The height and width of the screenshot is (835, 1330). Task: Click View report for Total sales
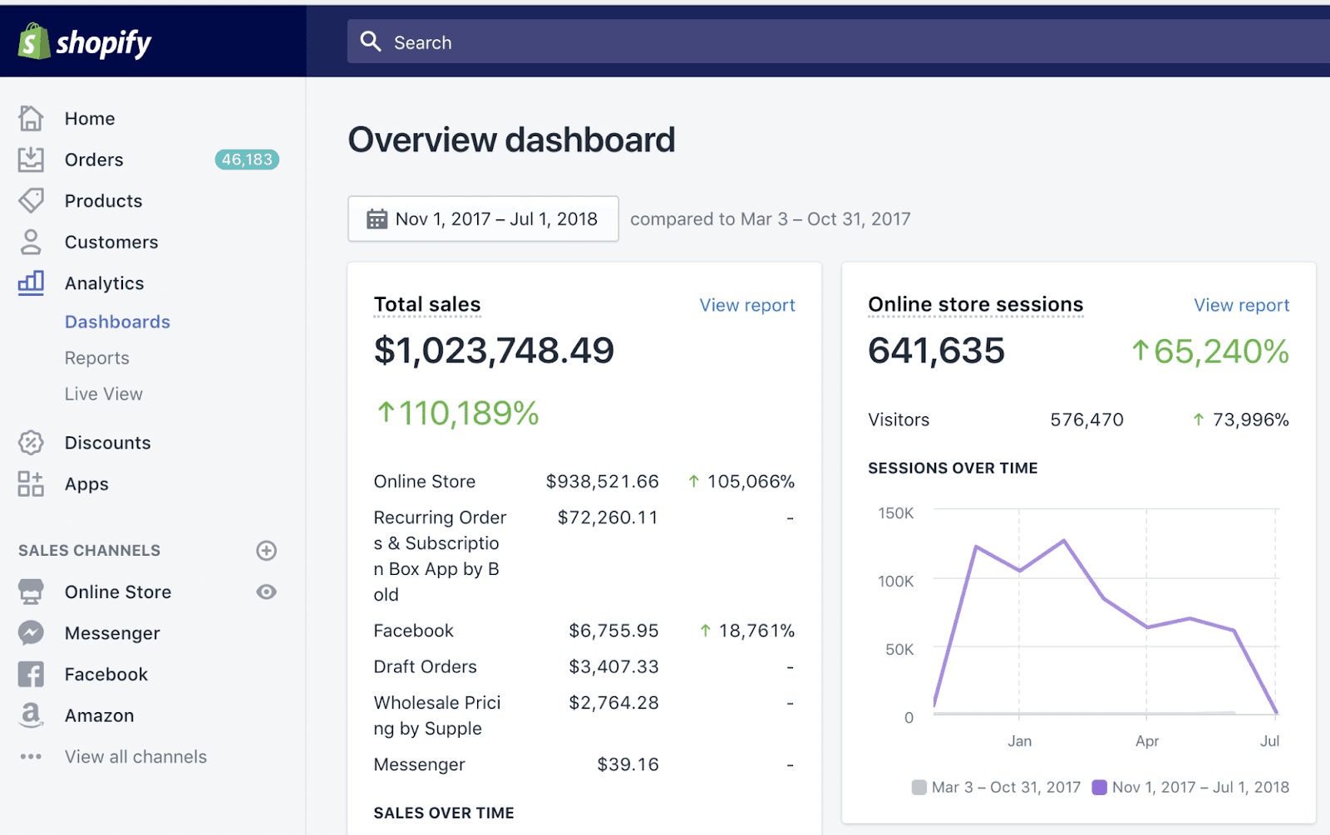tap(746, 305)
